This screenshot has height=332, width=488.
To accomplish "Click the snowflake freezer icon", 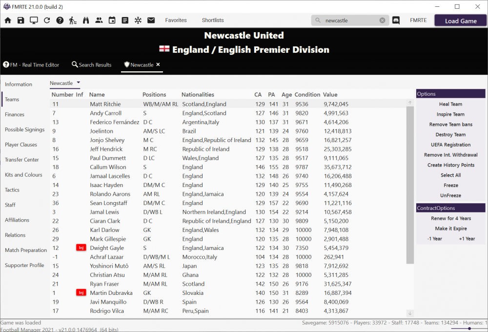I will (138, 21).
